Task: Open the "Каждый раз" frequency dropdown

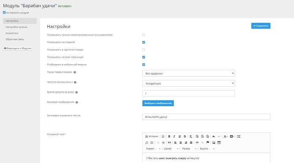Action: coord(189,83)
